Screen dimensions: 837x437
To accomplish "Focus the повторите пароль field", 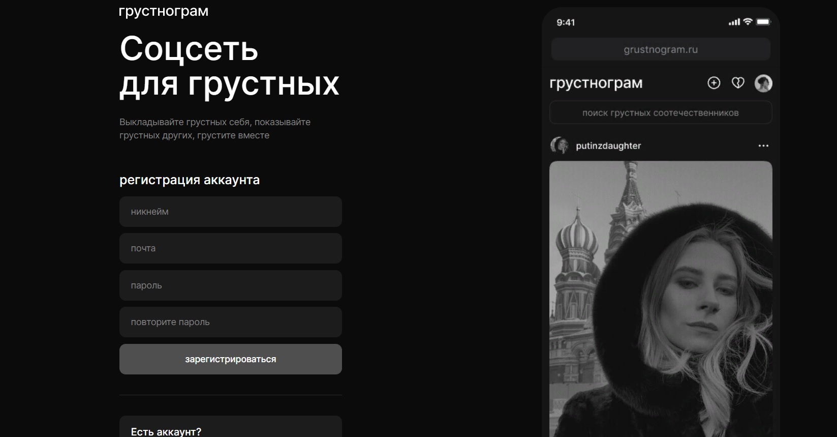I will point(231,322).
